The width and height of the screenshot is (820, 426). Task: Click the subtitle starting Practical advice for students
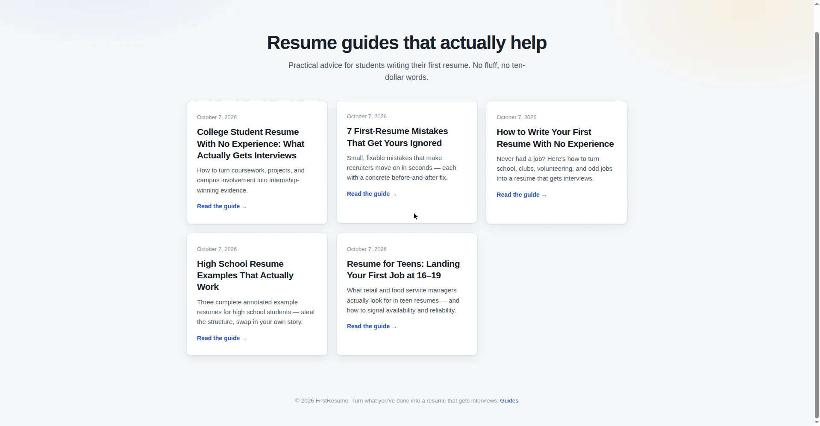click(407, 71)
